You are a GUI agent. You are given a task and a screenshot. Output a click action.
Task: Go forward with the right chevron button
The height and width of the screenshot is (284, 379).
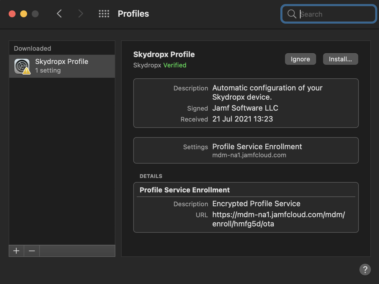(81, 14)
